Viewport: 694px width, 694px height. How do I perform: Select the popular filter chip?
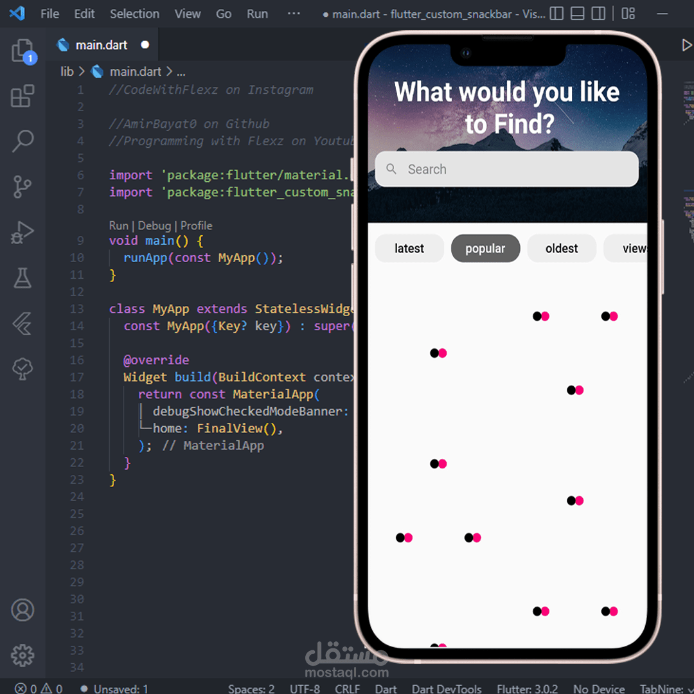point(485,248)
